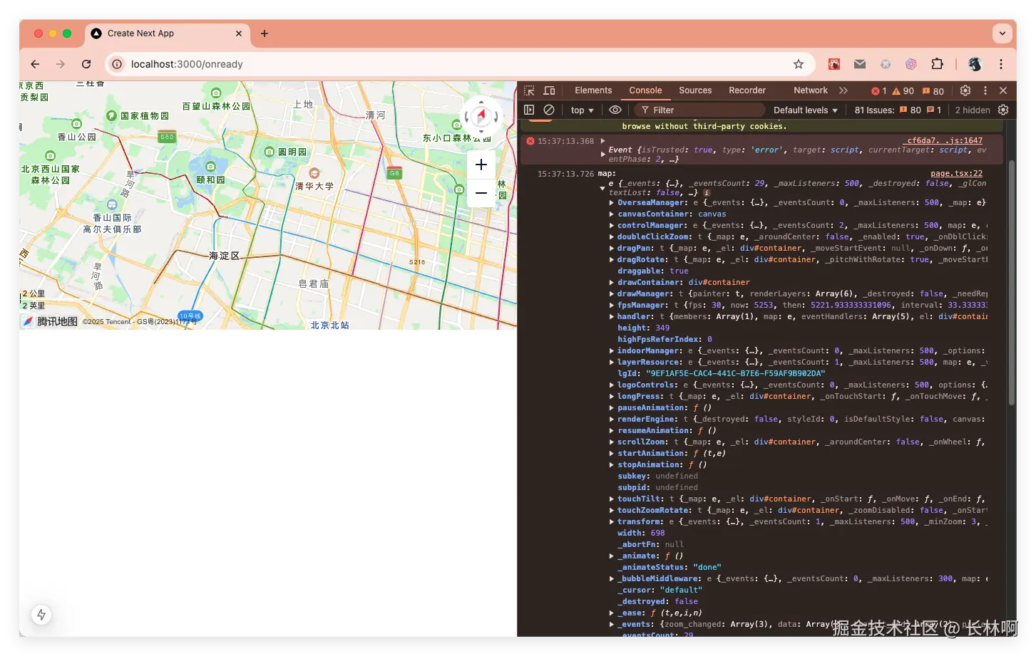Clear the console output
This screenshot has width=1036, height=656.
click(x=549, y=110)
